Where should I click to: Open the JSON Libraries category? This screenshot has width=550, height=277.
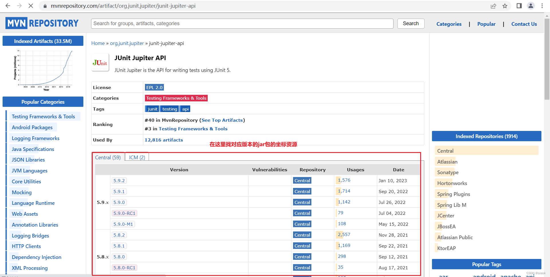pos(28,160)
